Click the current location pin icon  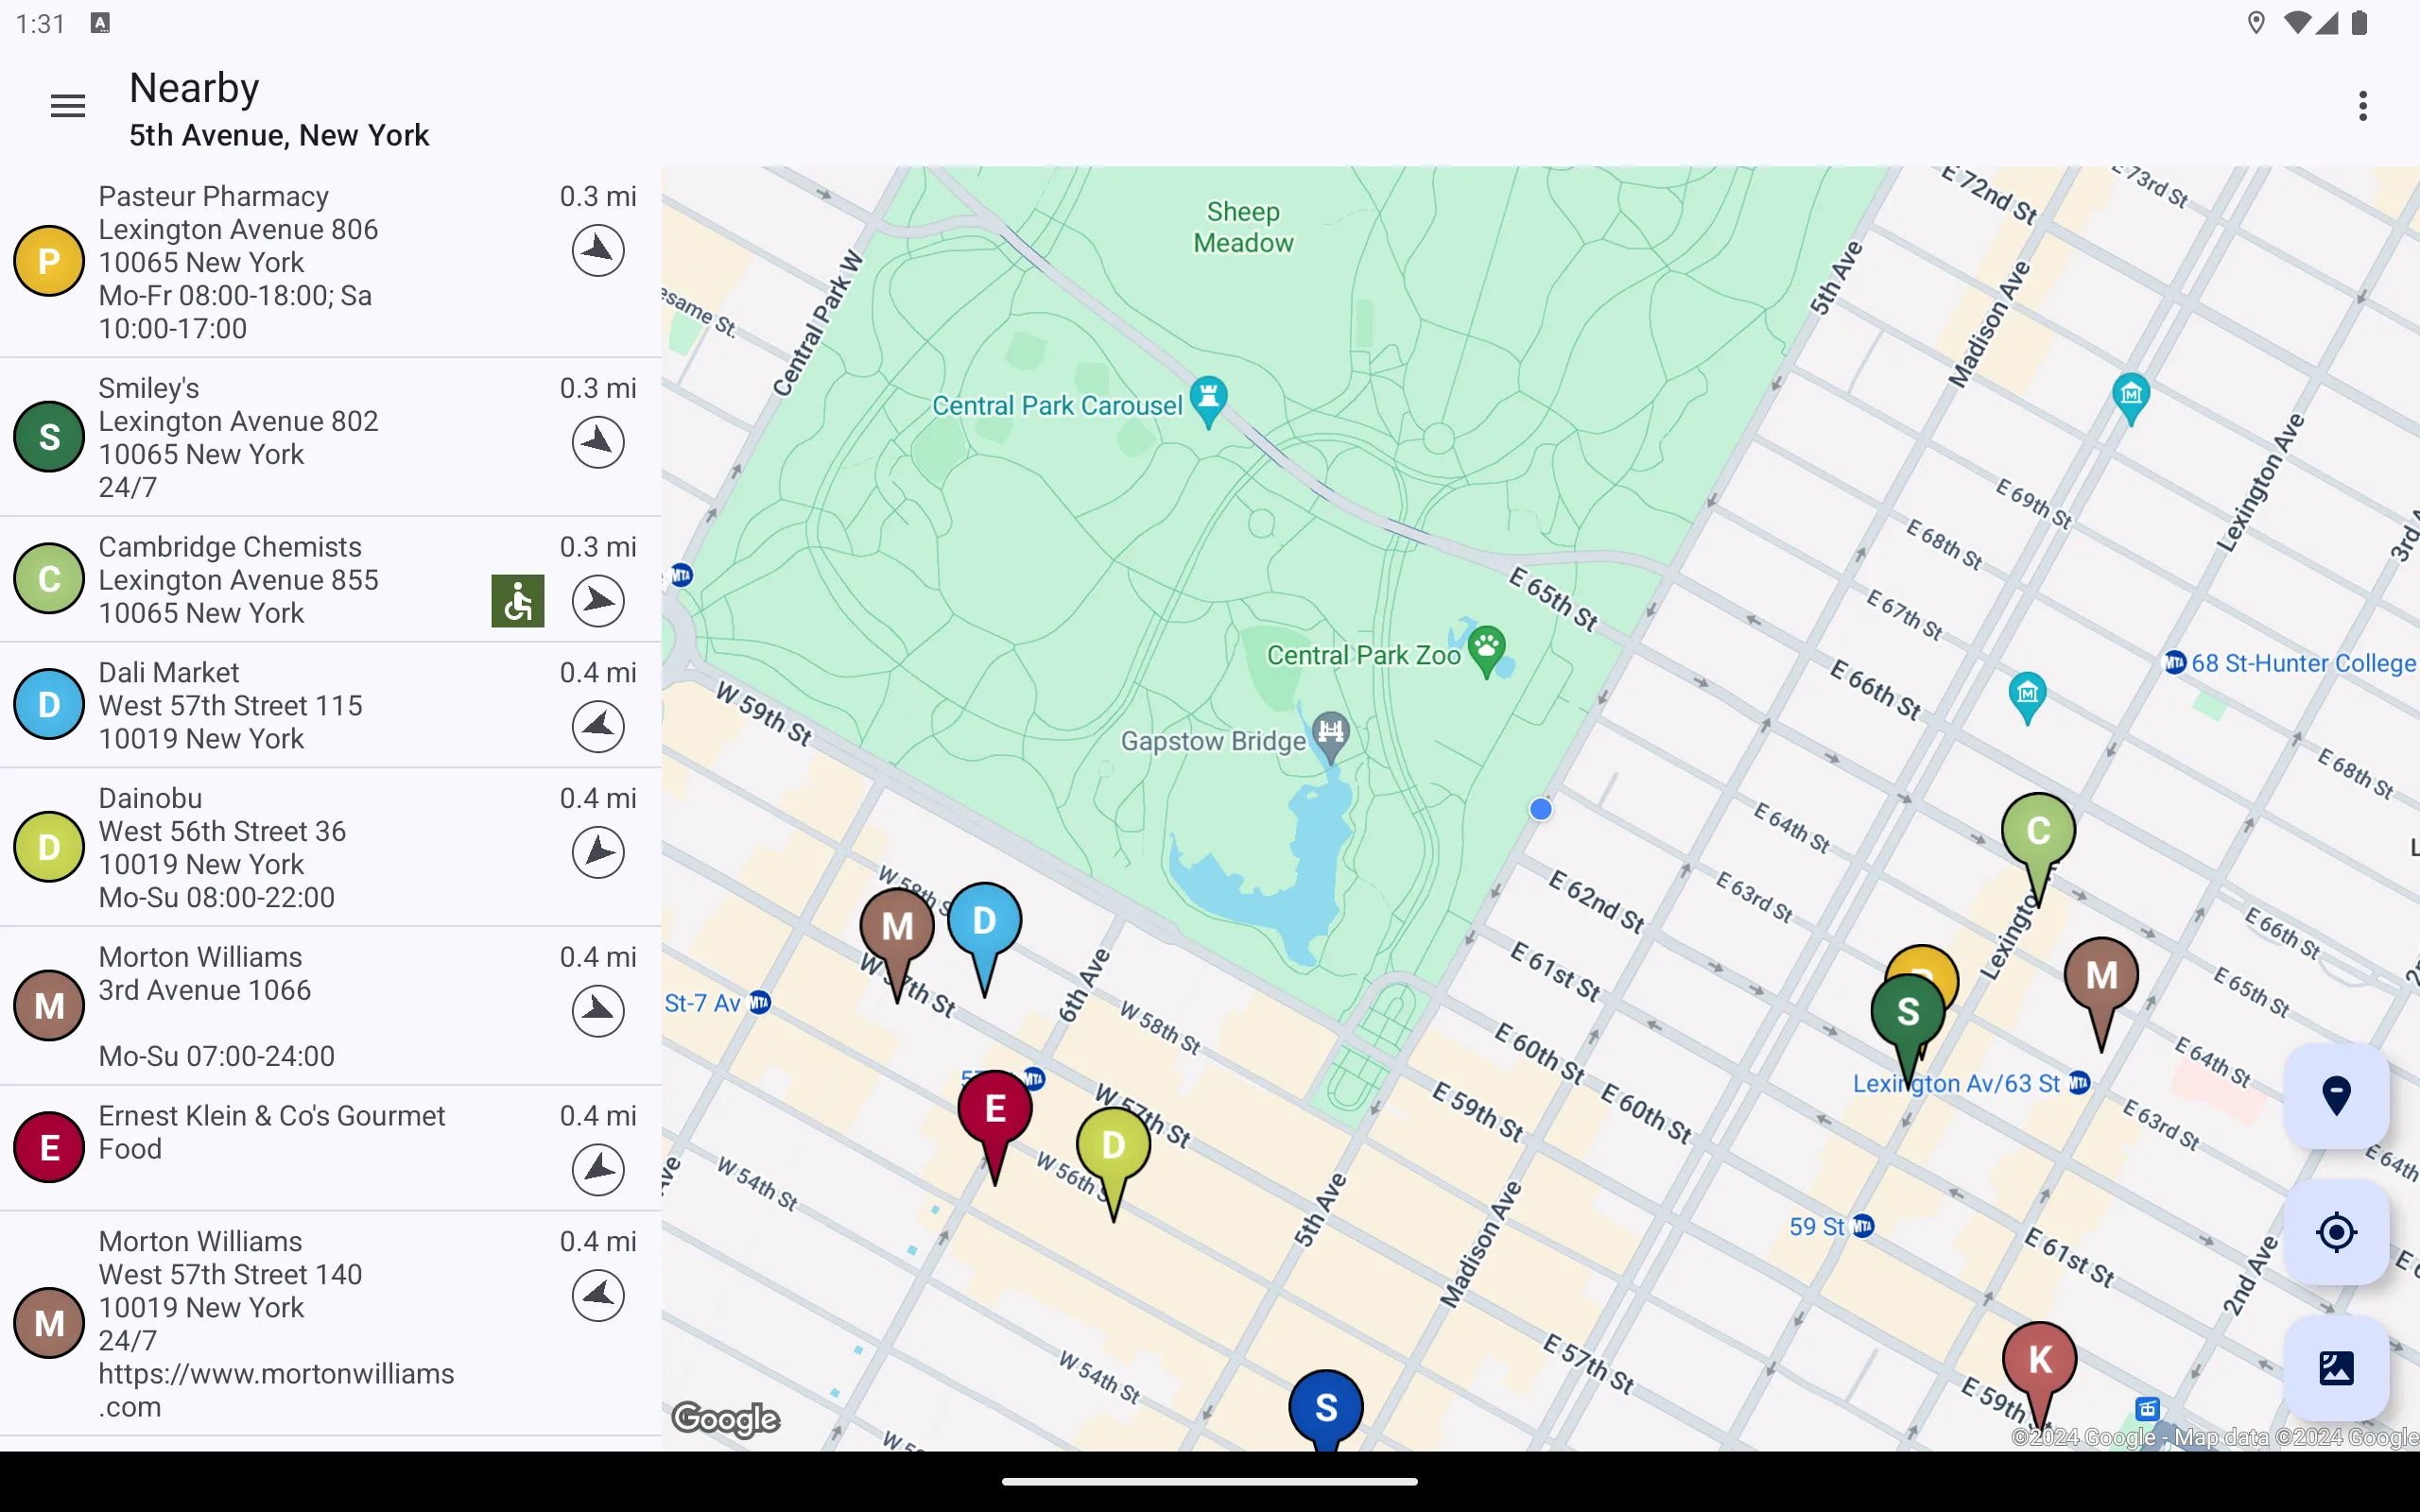click(x=2337, y=1094)
